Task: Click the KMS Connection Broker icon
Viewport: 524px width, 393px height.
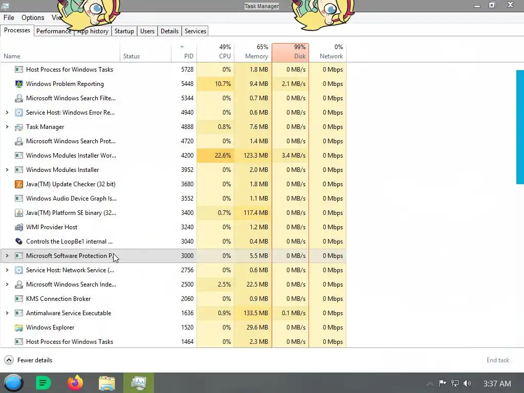Action: pyautogui.click(x=19, y=299)
